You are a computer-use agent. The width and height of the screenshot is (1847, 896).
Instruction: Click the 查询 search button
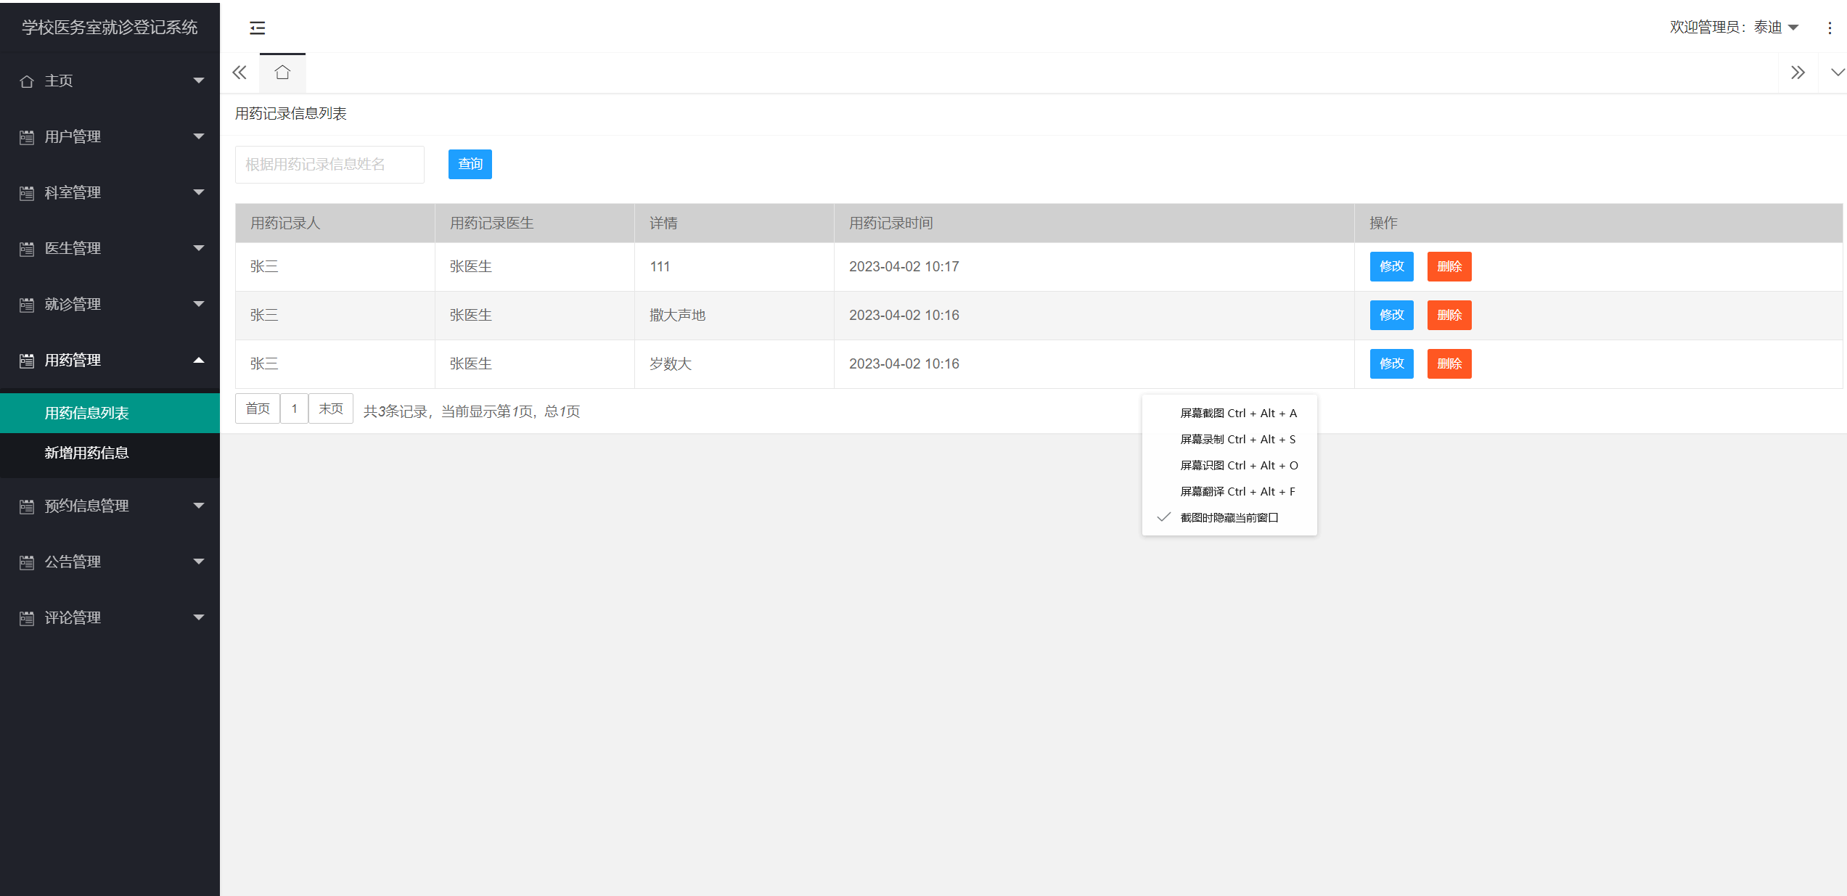470,164
